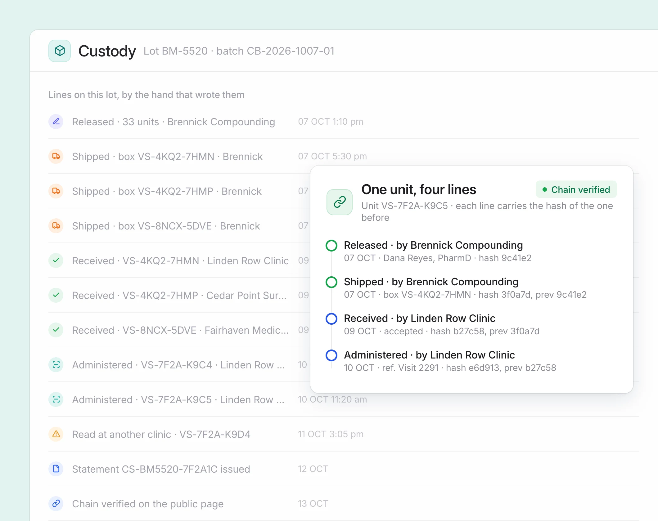Open Shipped · box VS-4KQ2-7HMP row
The width and height of the screenshot is (658, 521).
pos(167,191)
